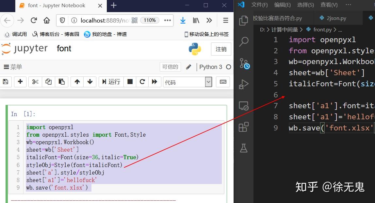Open the Extensions view
Image resolution: width=375 pixels, height=203 pixels.
point(244,127)
